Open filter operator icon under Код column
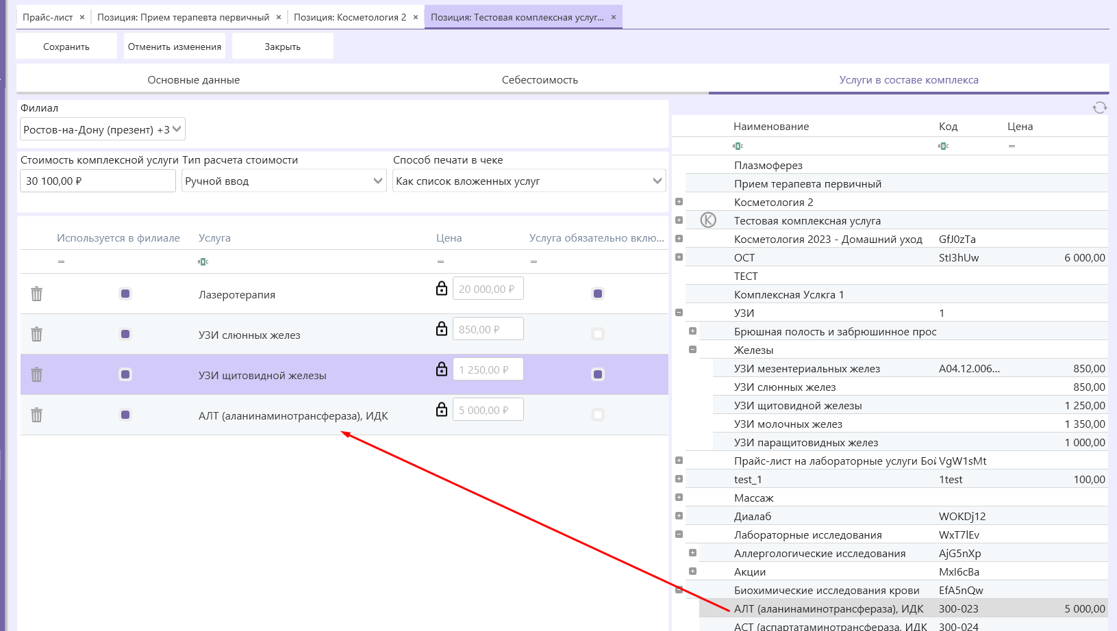The height and width of the screenshot is (631, 1117). coord(943,146)
